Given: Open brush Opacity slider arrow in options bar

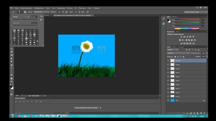Looking at the screenshot, I should click(x=63, y=12).
